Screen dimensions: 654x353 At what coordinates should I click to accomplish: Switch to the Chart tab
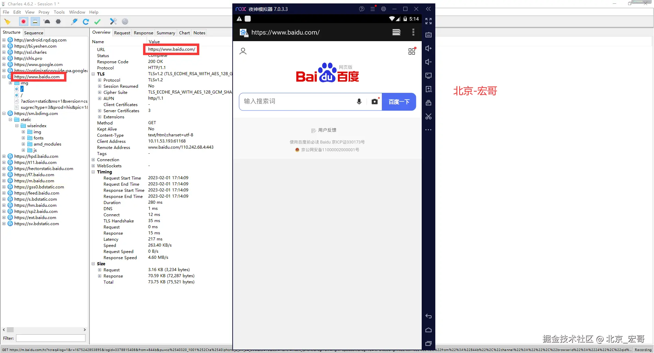click(184, 33)
